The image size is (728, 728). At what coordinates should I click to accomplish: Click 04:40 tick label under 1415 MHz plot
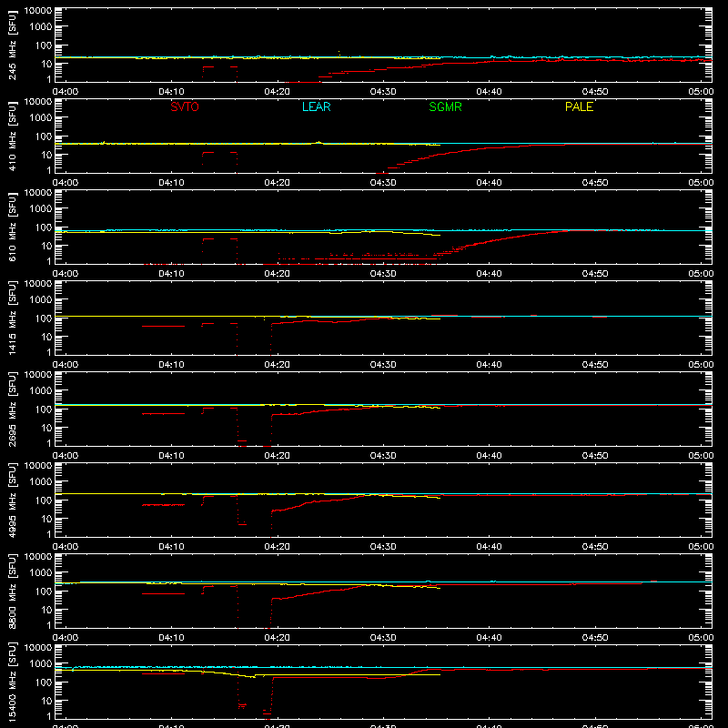pyautogui.click(x=489, y=365)
